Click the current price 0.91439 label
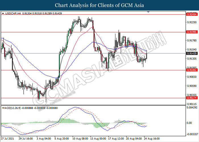The image size is (199, 142). (x=192, y=53)
